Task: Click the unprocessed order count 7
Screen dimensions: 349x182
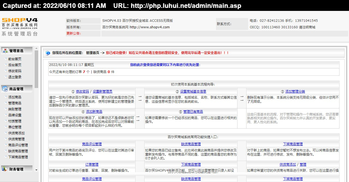Action: (x=84, y=72)
